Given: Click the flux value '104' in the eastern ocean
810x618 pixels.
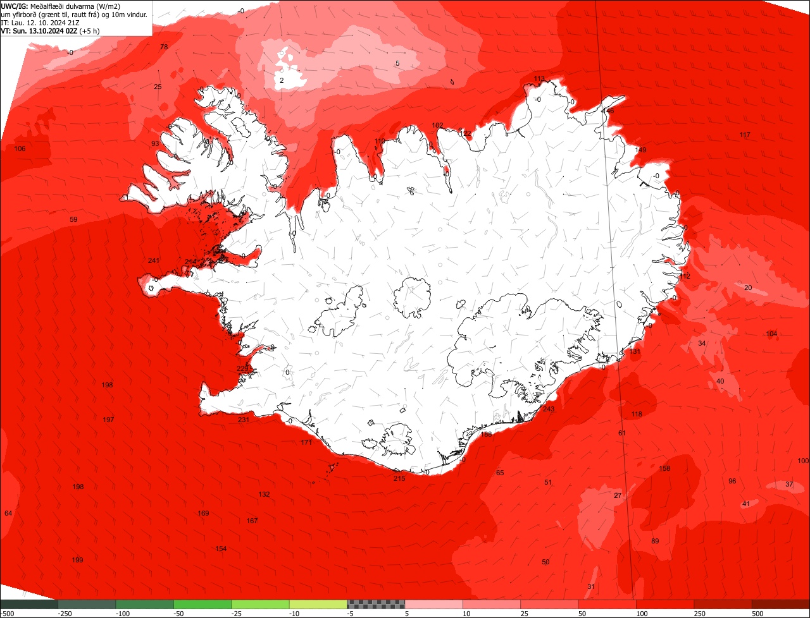Looking at the screenshot, I should [771, 334].
